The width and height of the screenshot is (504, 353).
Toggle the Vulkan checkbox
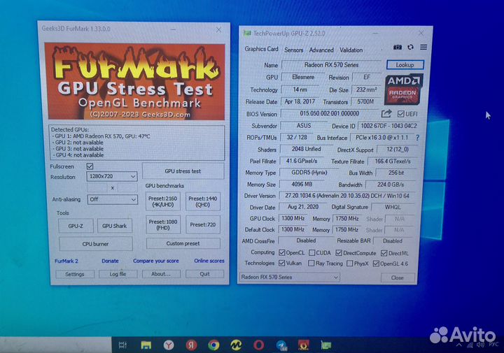[282, 263]
